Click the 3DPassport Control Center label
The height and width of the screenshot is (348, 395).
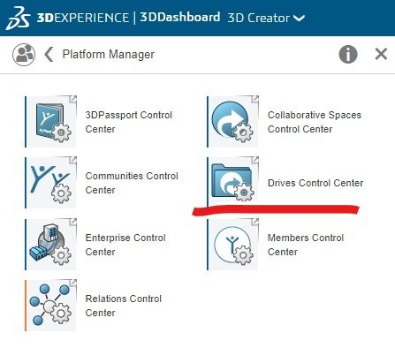[129, 122]
